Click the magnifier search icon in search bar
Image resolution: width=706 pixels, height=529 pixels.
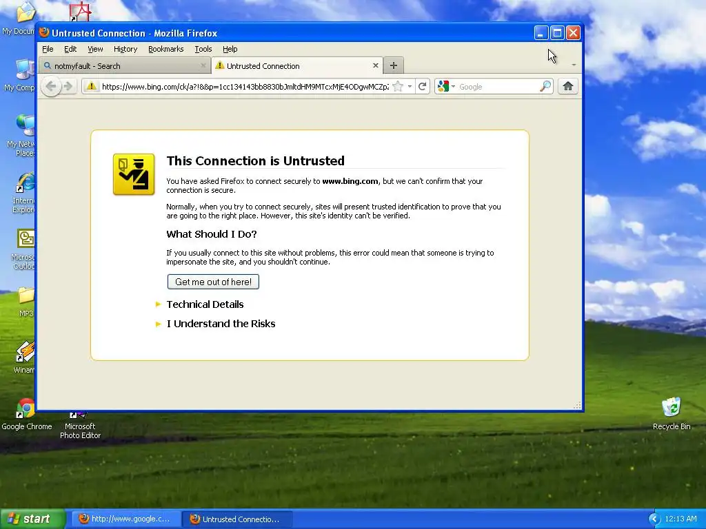tap(545, 86)
